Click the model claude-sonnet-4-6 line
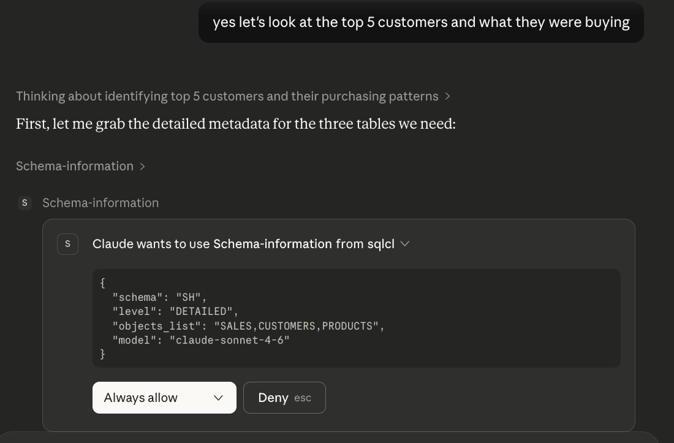The width and height of the screenshot is (674, 443). (x=200, y=340)
